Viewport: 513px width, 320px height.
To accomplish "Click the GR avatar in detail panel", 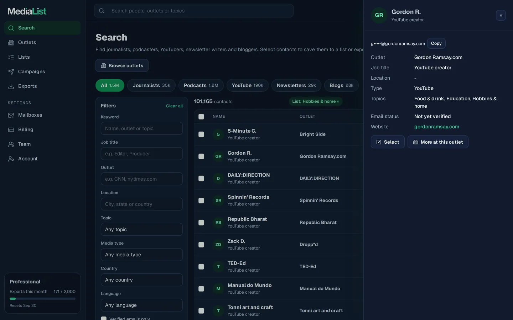I will click(x=379, y=15).
